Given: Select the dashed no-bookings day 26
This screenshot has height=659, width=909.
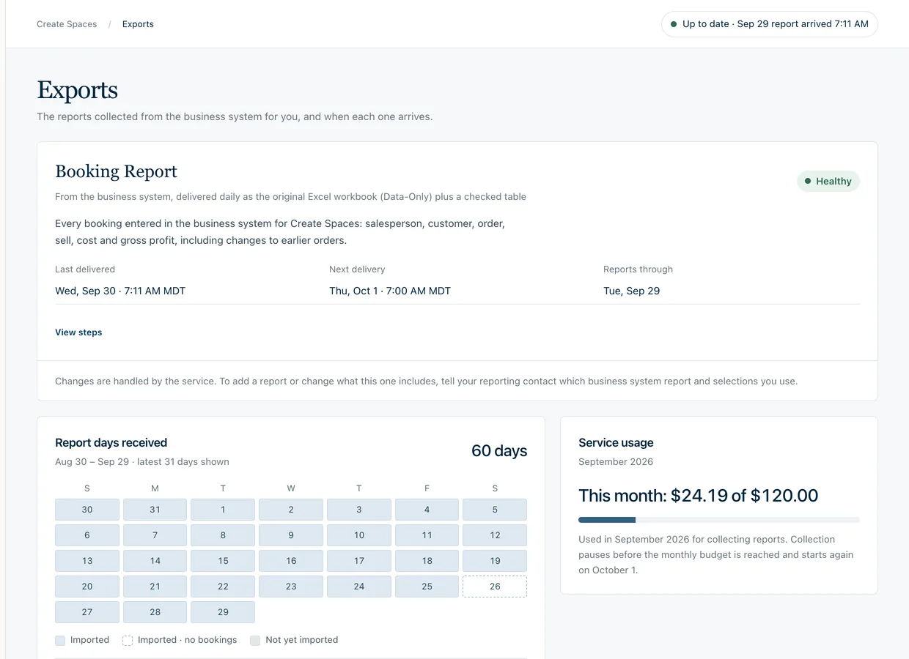Looking at the screenshot, I should (495, 587).
